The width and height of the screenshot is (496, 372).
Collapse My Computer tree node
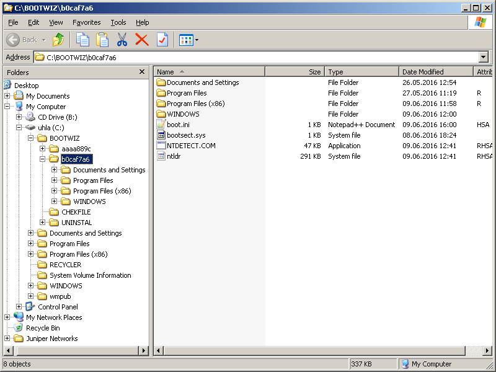[7, 106]
